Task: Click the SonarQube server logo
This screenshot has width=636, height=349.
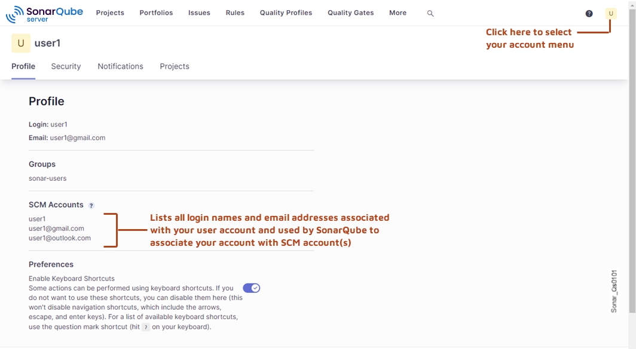Action: pos(44,14)
